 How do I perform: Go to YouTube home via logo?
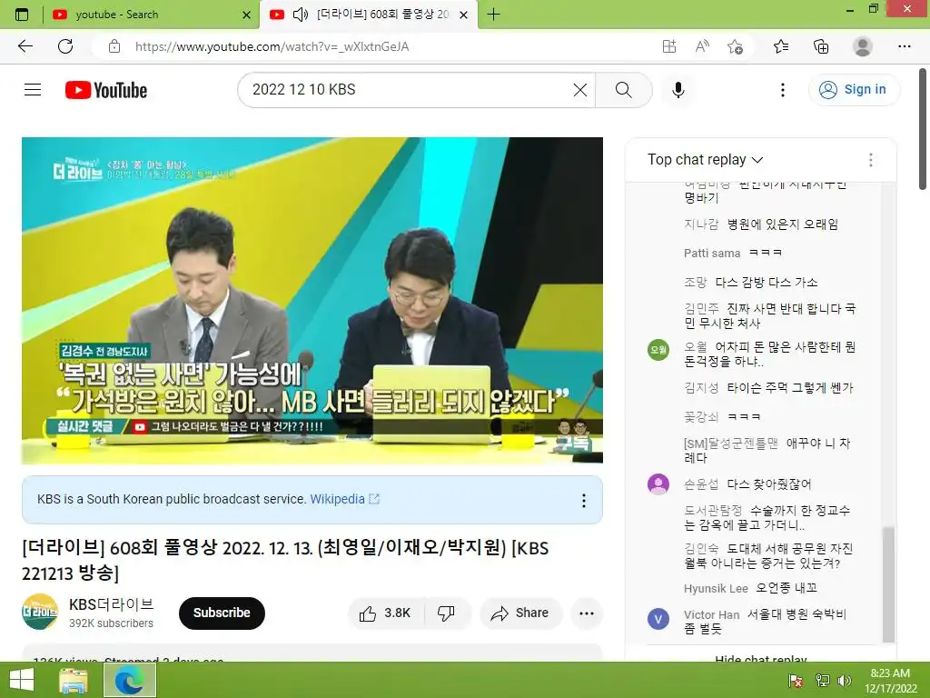click(106, 90)
